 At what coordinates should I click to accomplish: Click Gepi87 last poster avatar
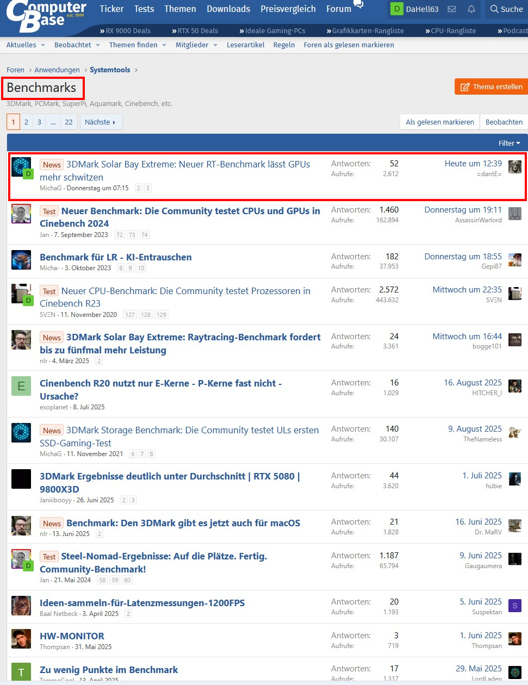click(515, 260)
